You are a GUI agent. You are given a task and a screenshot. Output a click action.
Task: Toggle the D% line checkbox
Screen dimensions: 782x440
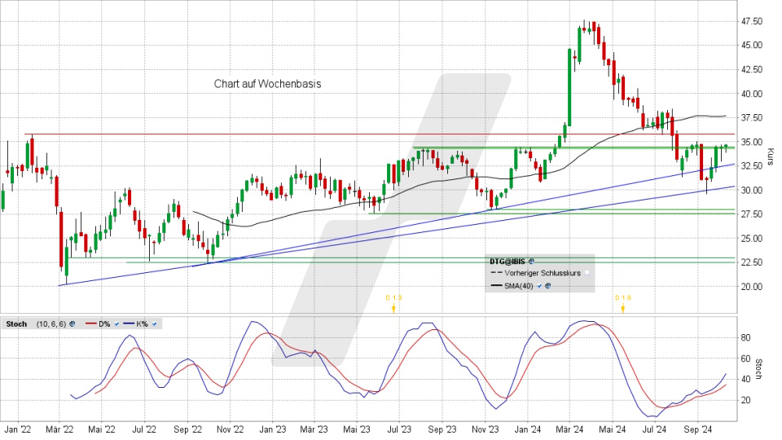(x=116, y=324)
